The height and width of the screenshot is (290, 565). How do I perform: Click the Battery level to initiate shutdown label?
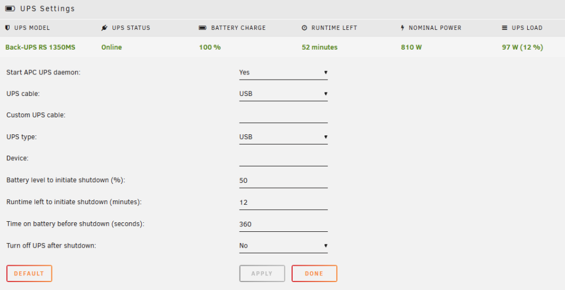(66, 180)
